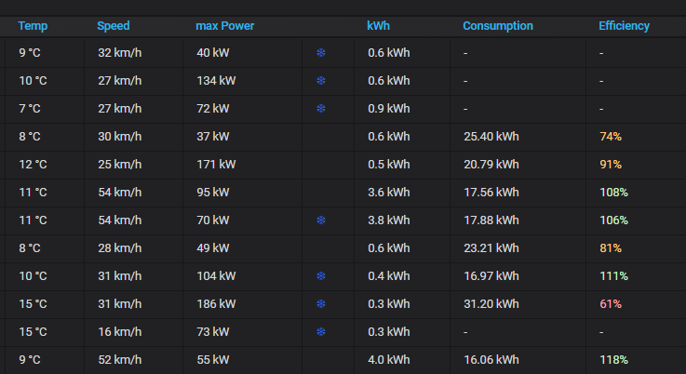Screen dimensions: 686x374
Task: Click the 74% efficiency value
Action: click(611, 137)
